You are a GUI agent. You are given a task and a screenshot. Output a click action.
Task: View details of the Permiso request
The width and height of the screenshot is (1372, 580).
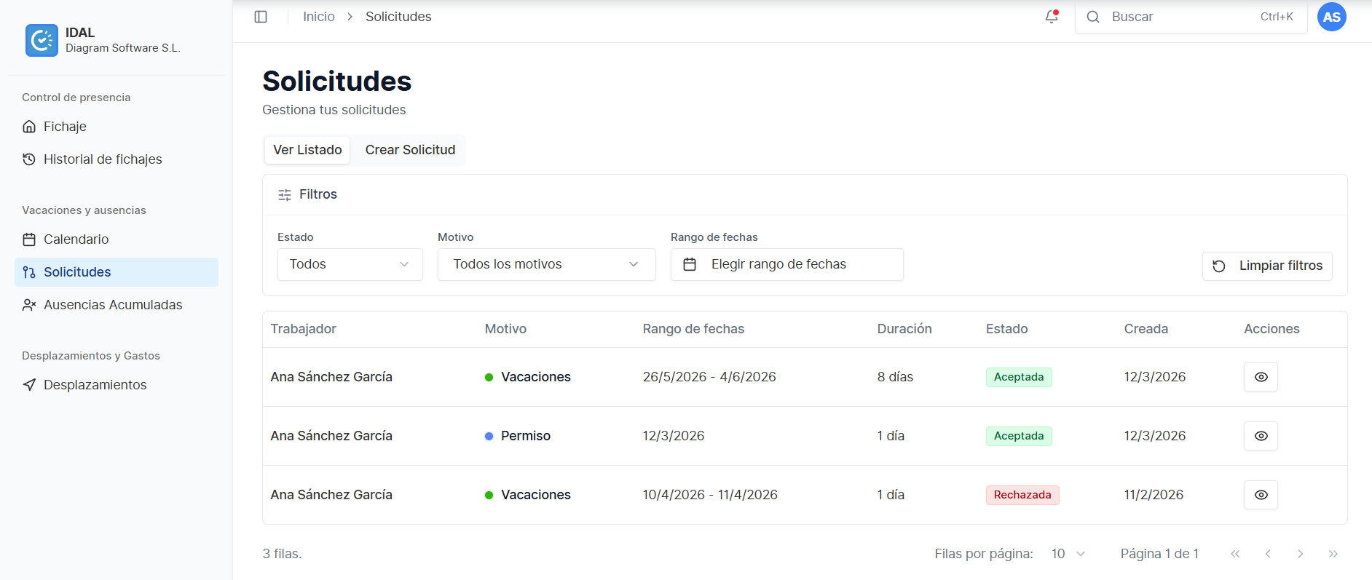pos(1261,436)
